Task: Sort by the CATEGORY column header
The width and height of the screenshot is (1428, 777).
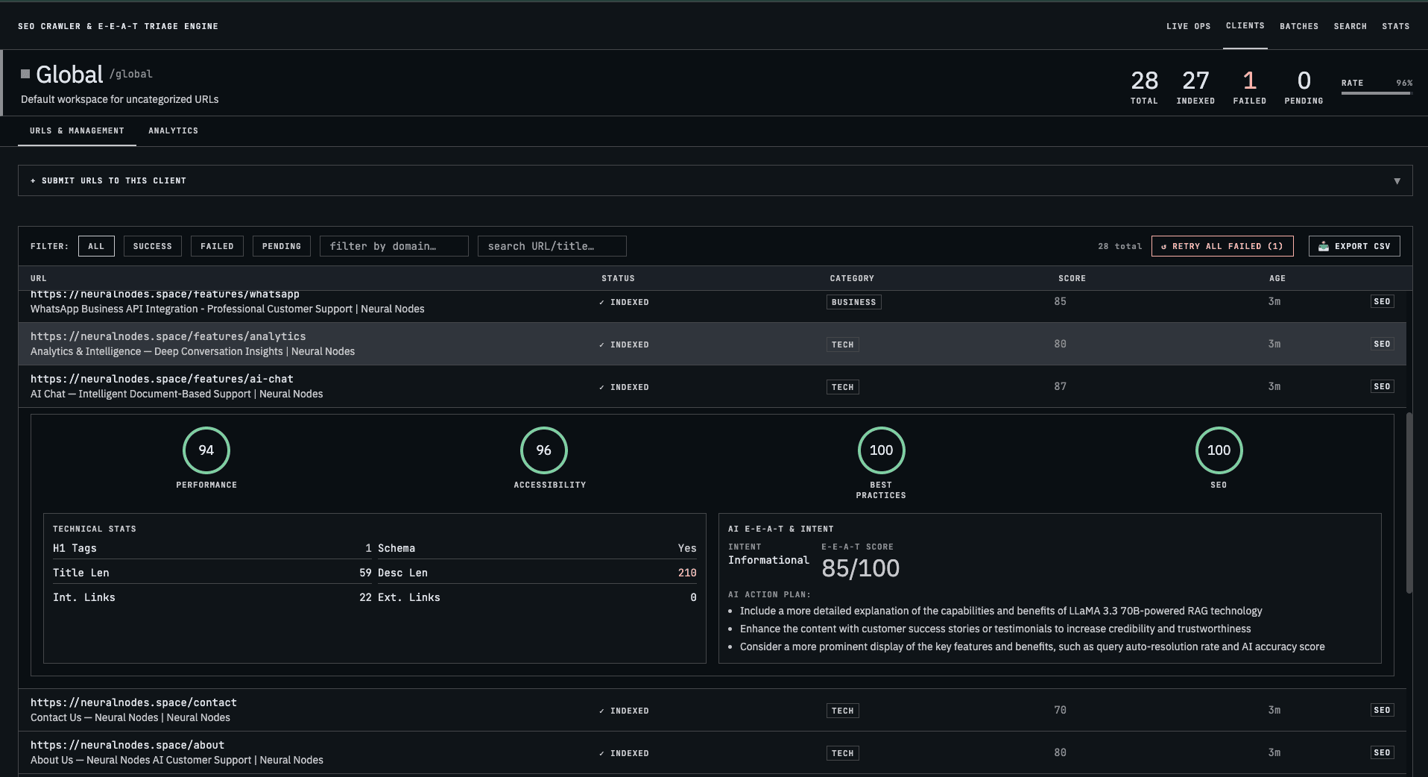Action: click(x=852, y=278)
